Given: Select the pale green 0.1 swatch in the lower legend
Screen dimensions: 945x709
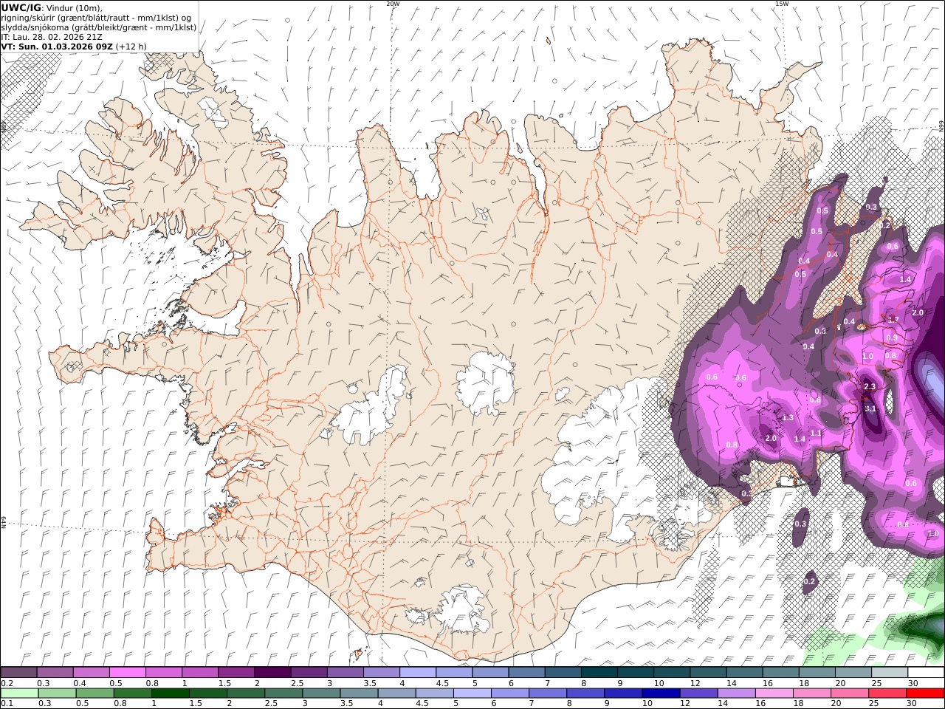Looking at the screenshot, I should point(19,693).
